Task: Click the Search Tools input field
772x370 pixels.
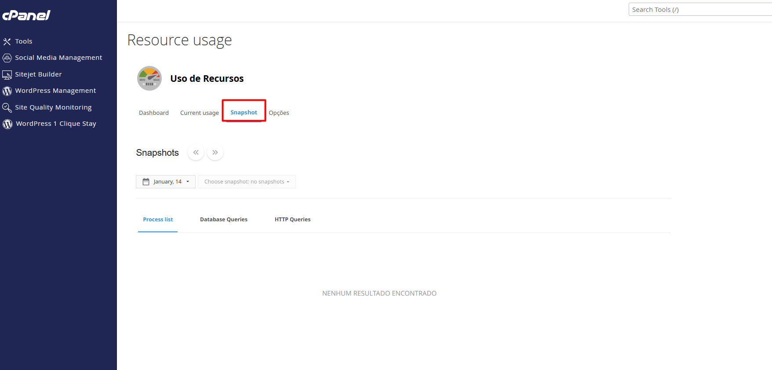Action: point(699,10)
